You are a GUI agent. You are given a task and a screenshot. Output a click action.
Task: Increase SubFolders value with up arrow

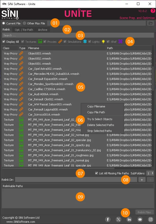[x=153, y=172]
